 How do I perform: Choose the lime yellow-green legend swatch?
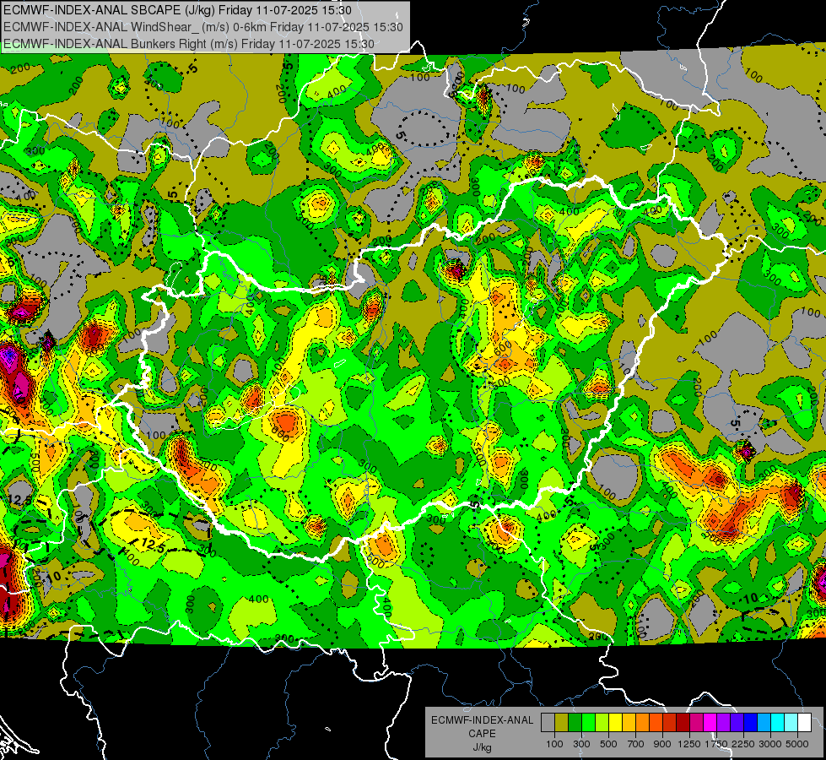pyautogui.click(x=602, y=722)
